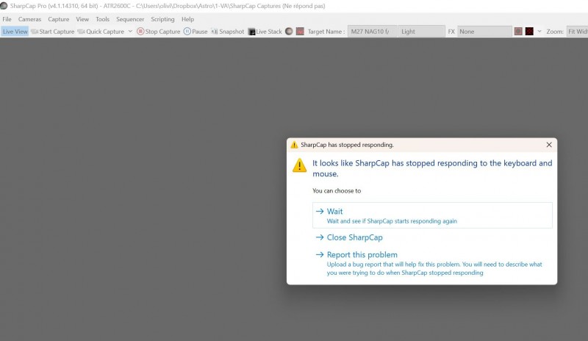Click round moon icon after Live Stack
This screenshot has width=588, height=341.
tap(289, 32)
